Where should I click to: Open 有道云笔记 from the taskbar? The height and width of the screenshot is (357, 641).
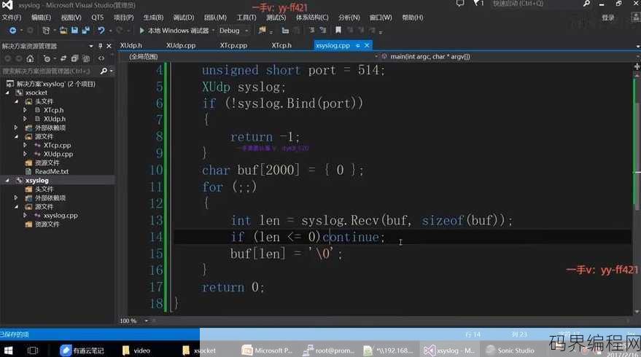pos(82,350)
